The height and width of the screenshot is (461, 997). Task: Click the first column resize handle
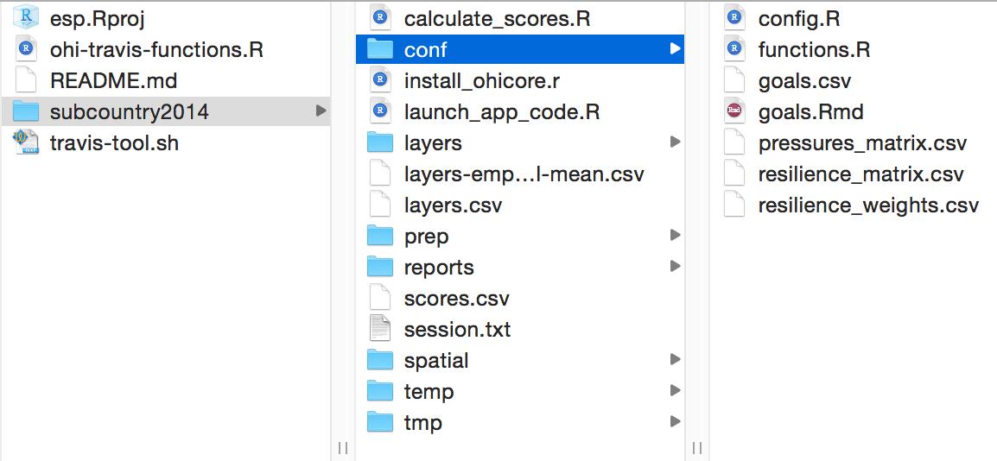(343, 448)
